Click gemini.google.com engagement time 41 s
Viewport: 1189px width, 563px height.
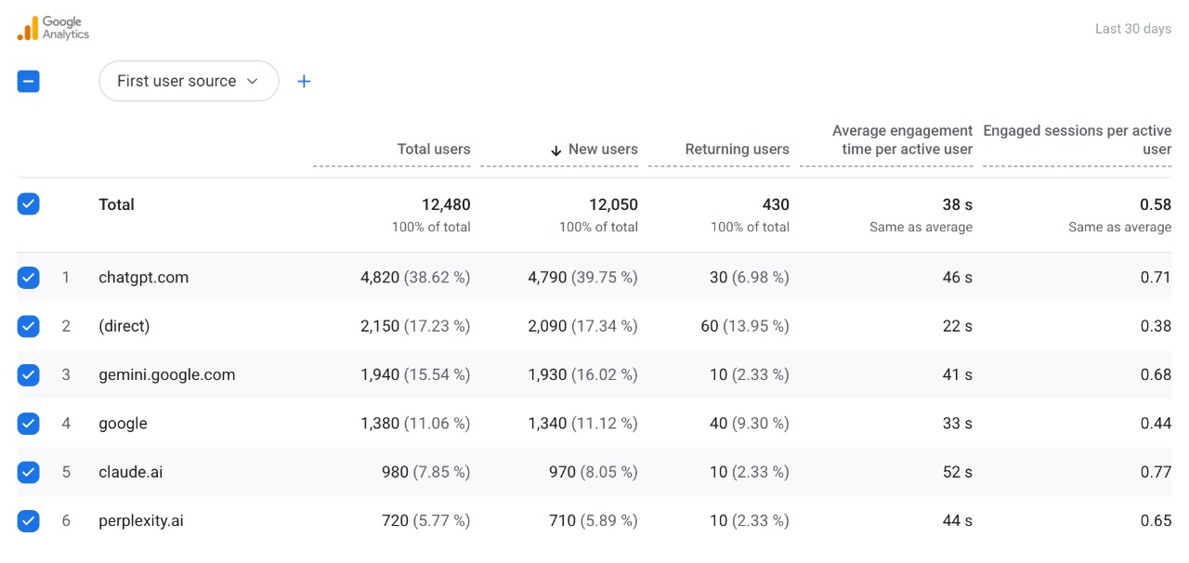click(x=958, y=374)
